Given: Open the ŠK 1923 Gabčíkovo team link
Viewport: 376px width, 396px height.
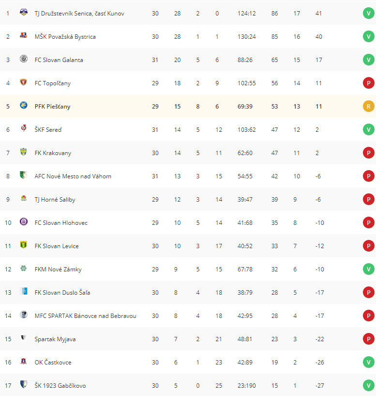Looking at the screenshot, I should click(x=60, y=386).
